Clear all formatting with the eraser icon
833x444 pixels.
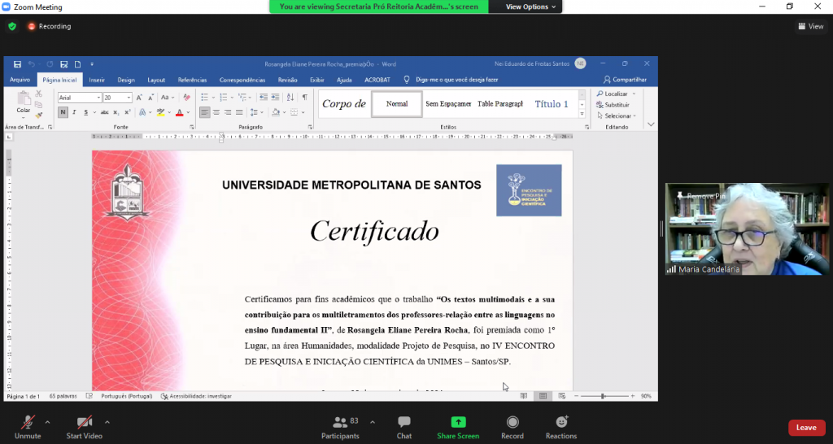pos(186,98)
